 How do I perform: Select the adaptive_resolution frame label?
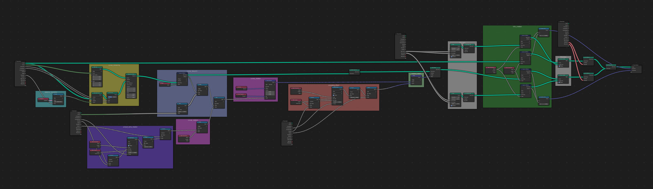pos(51,92)
